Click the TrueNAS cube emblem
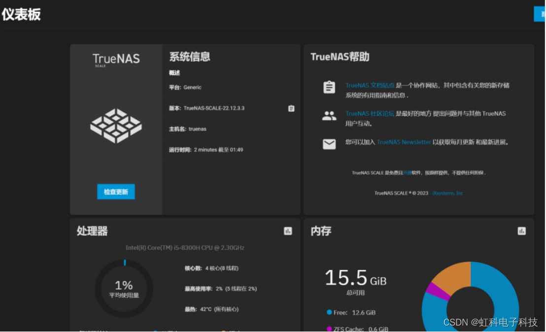The image size is (546, 332). 116,125
